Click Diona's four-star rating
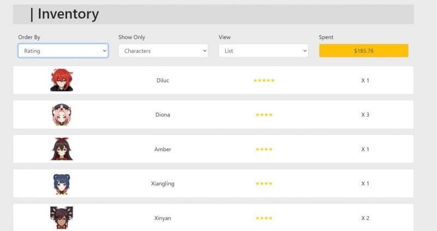Image resolution: width=437 pixels, height=231 pixels. tap(264, 115)
